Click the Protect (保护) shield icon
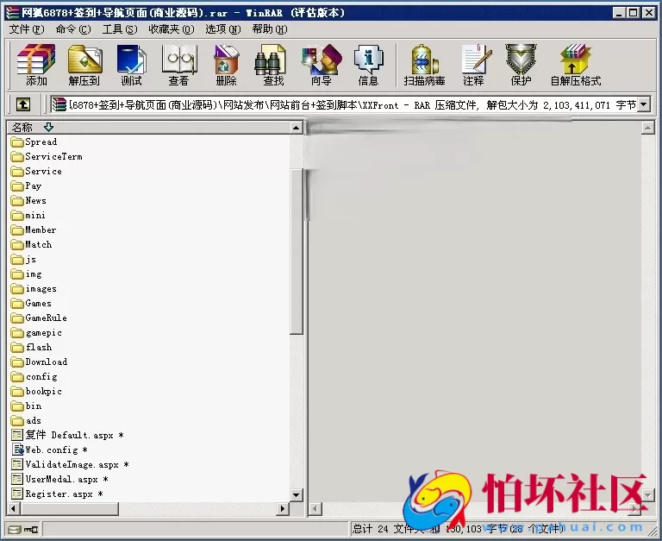The image size is (662, 541). [521, 64]
